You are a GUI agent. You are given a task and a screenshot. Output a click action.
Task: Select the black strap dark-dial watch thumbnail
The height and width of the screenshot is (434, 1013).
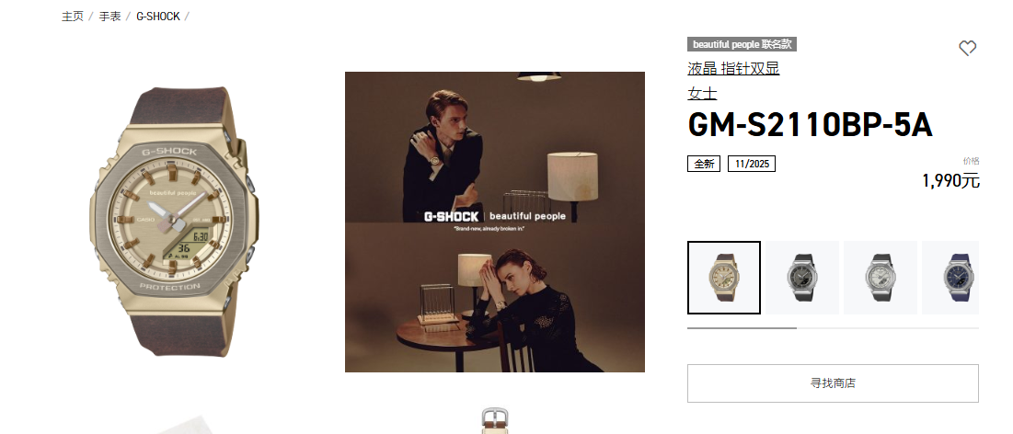point(801,278)
